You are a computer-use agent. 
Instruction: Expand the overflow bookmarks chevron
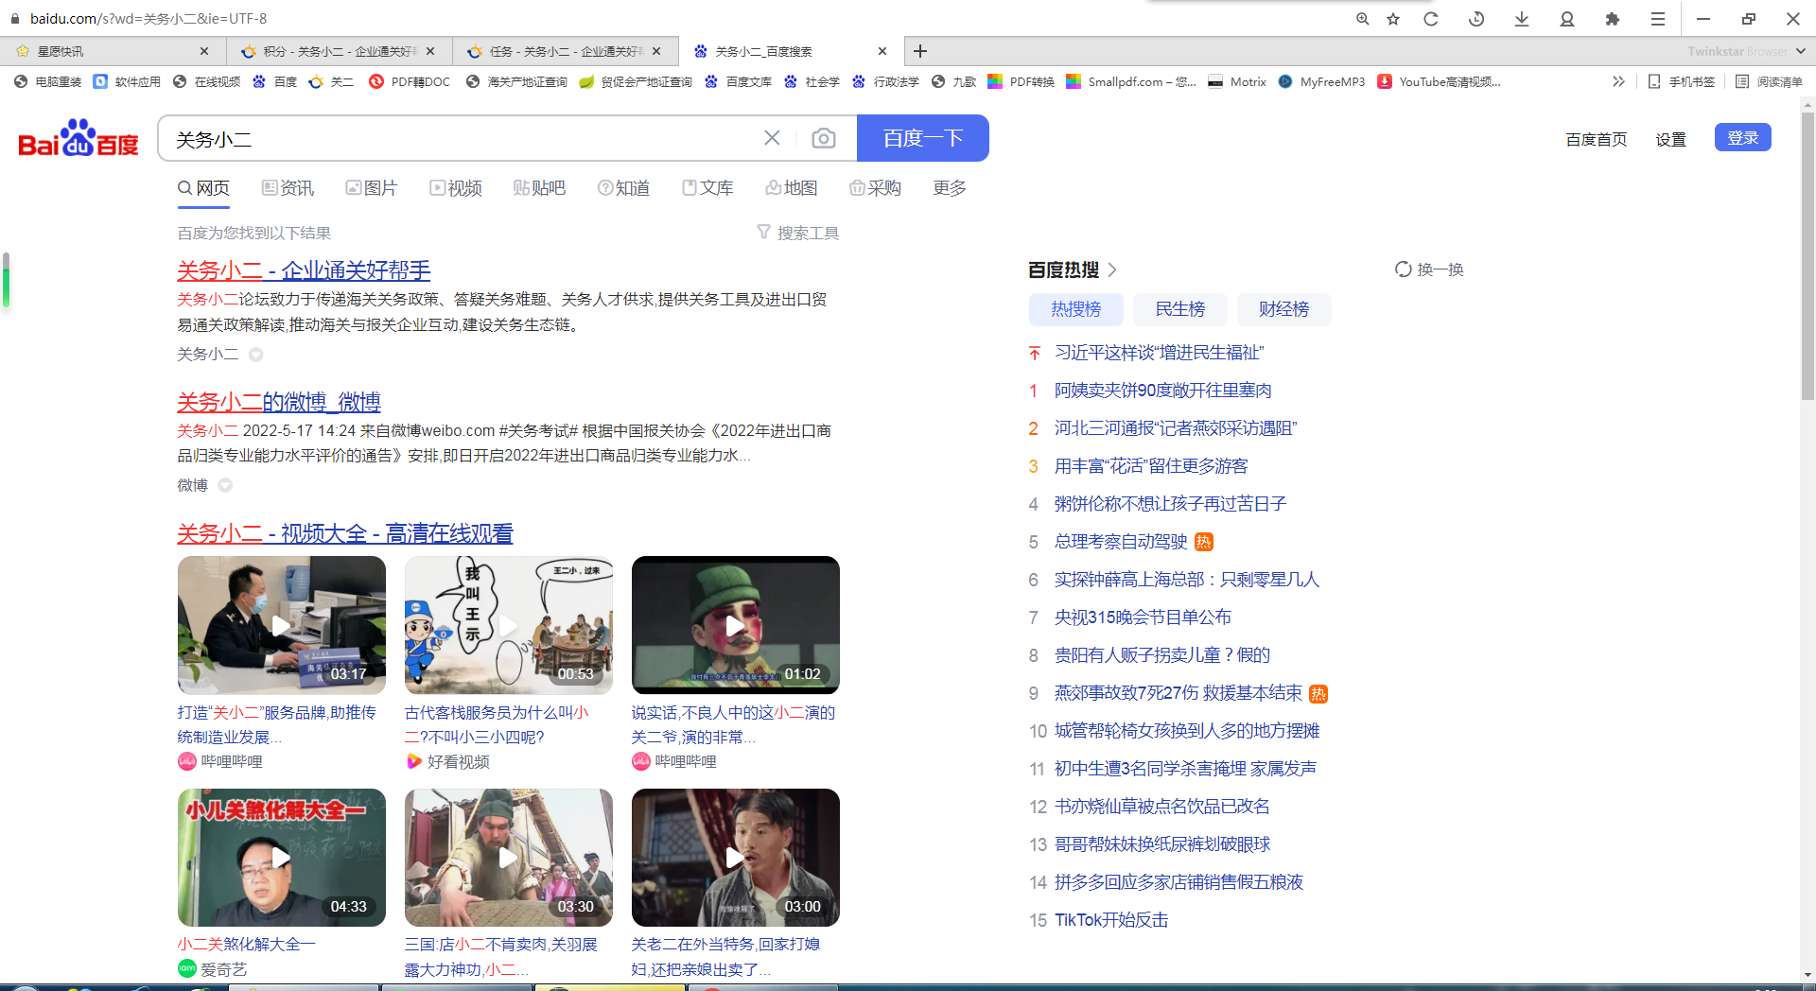click(x=1618, y=82)
